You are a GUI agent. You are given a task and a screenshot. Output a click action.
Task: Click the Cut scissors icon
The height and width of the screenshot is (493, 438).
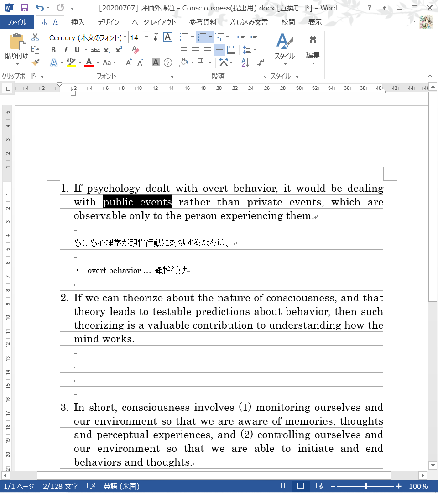click(36, 37)
